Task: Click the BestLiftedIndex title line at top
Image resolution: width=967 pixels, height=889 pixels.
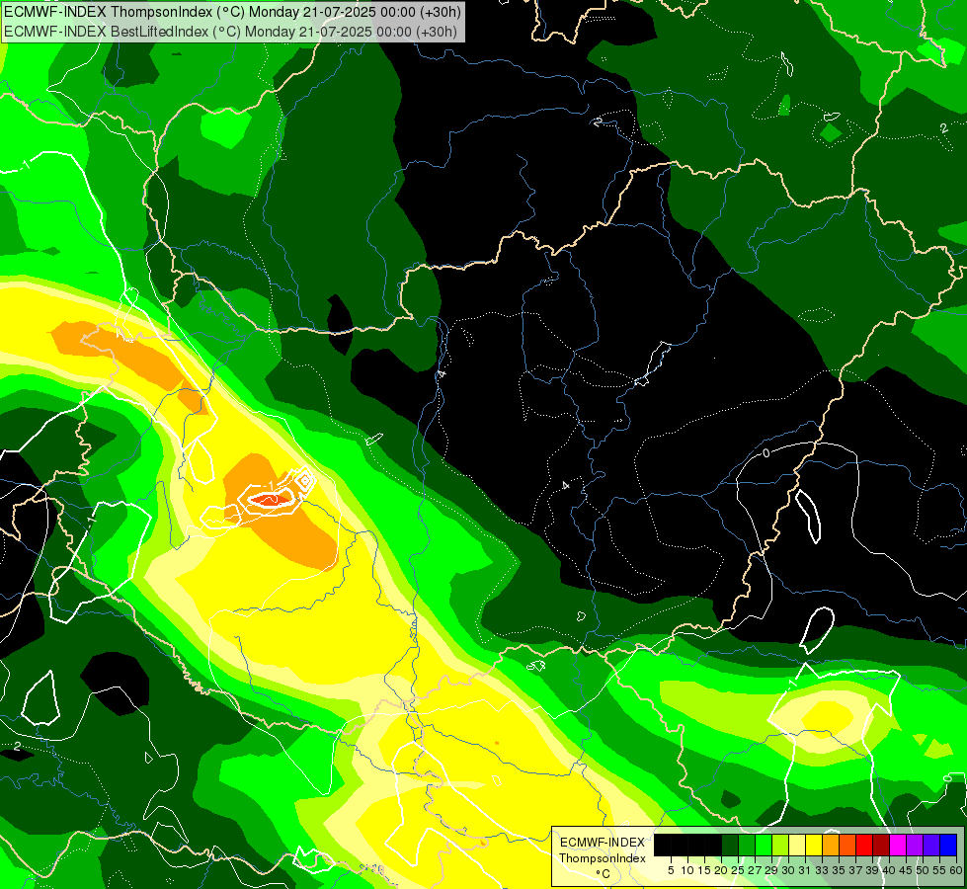Action: [230, 31]
